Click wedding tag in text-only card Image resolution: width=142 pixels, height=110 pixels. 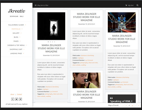[x=83, y=65]
